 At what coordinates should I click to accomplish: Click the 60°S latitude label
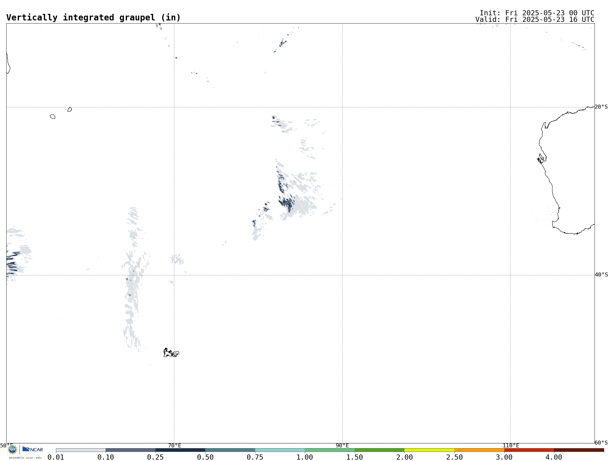(601, 443)
